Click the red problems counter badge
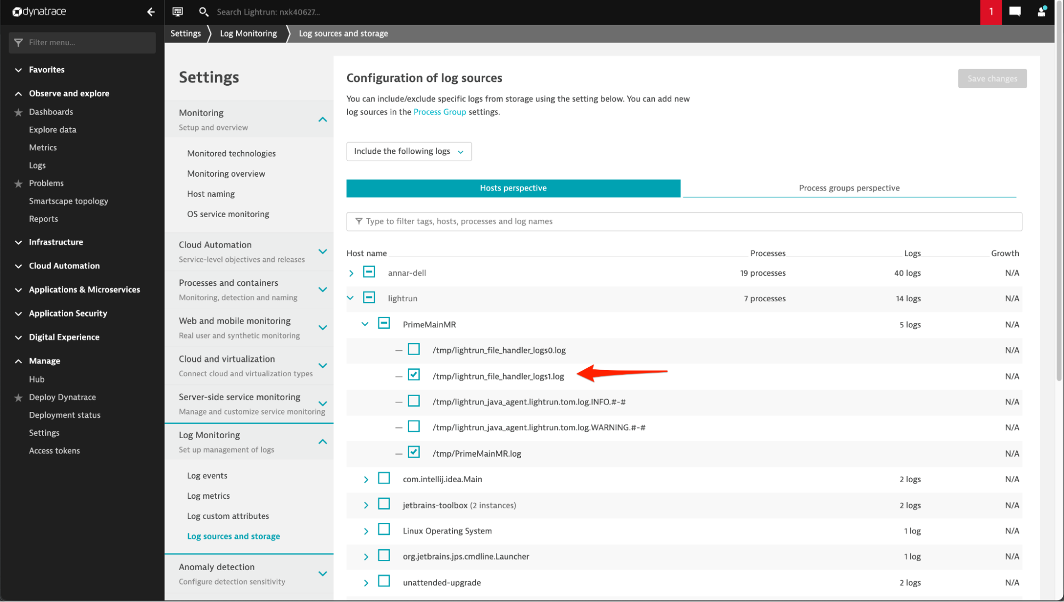This screenshot has width=1064, height=602. click(991, 12)
